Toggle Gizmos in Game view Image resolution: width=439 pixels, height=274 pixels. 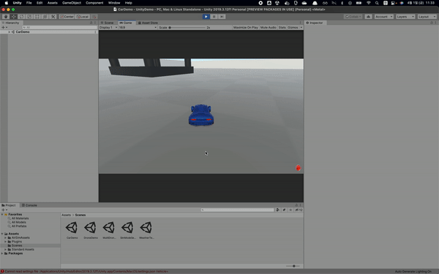tap(293, 28)
